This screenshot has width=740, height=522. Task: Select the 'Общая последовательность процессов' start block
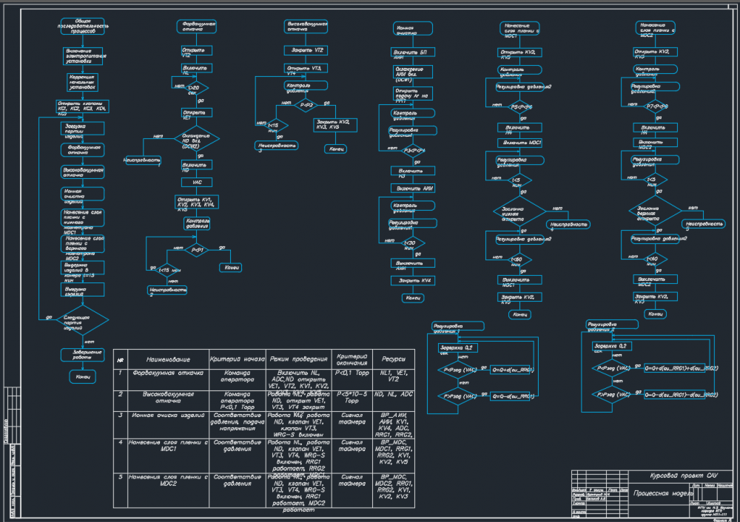click(83, 27)
